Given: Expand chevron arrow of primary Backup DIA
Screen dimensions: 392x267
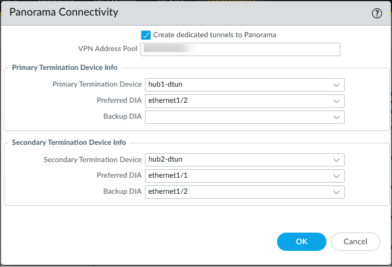Looking at the screenshot, I should pos(336,117).
